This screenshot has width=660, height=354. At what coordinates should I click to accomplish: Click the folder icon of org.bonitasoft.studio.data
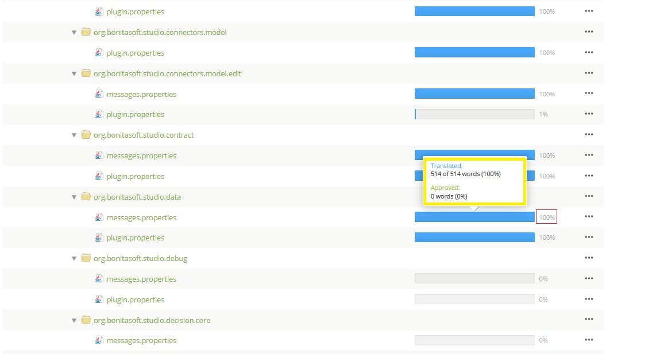tap(86, 196)
